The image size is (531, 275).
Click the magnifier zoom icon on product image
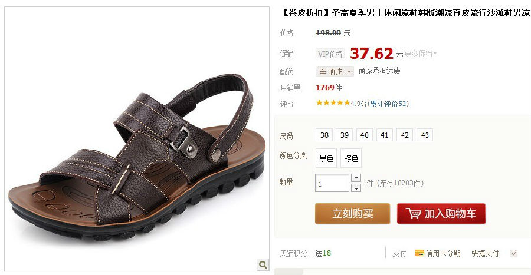pos(263,264)
